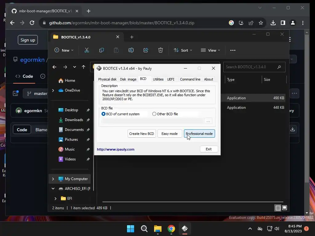
Task: Expand the OneDrive tree node
Action: tap(53, 91)
